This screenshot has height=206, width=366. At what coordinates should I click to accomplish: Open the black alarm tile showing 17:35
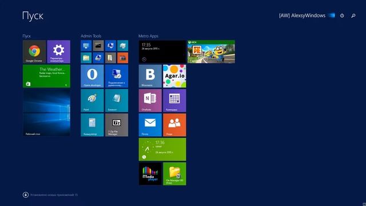point(162,51)
